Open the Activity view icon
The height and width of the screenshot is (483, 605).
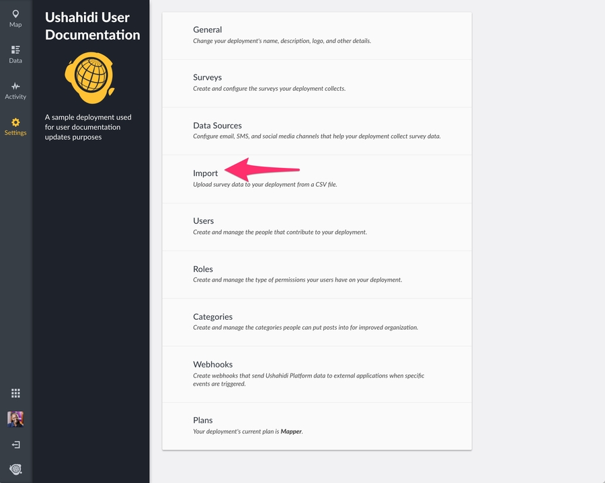[x=15, y=86]
